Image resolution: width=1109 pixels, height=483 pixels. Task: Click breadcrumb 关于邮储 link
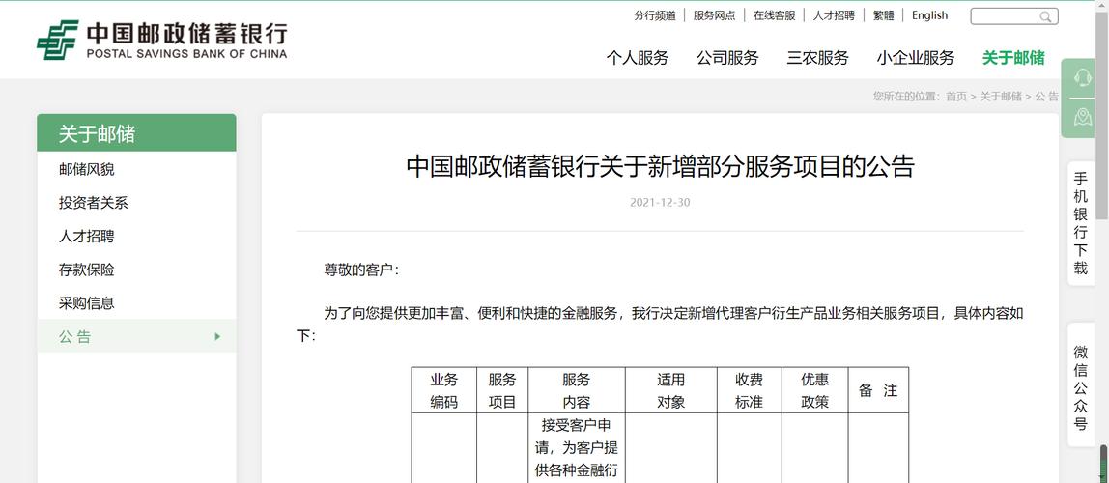[1001, 97]
